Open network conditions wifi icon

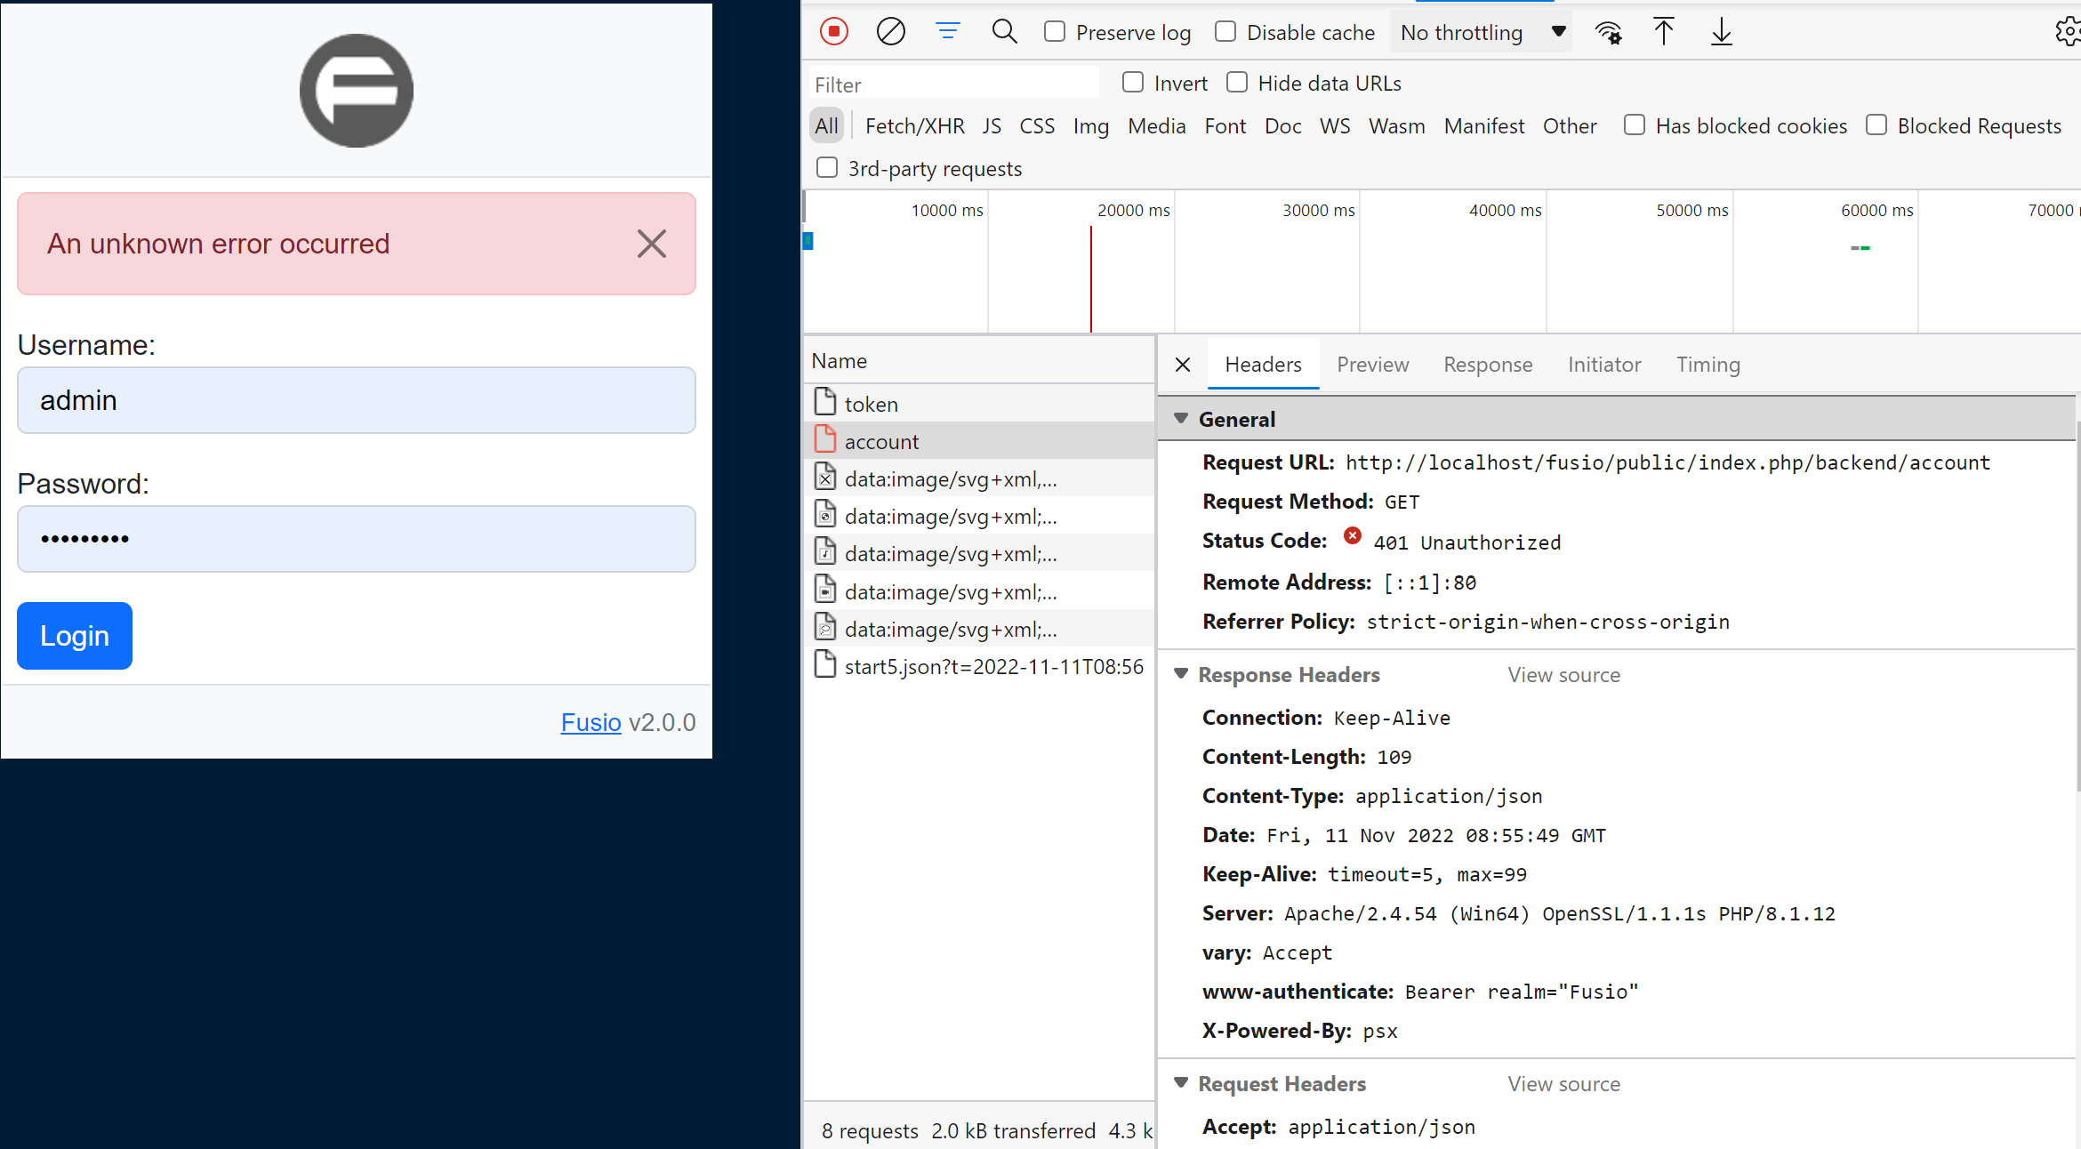pos(1608,33)
